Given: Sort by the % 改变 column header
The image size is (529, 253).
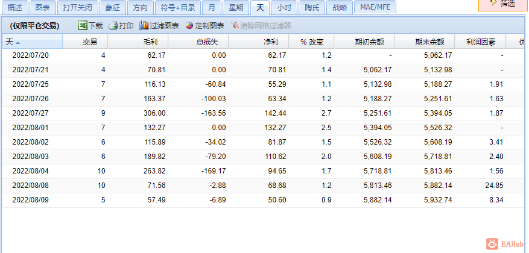Looking at the screenshot, I should click(x=312, y=42).
